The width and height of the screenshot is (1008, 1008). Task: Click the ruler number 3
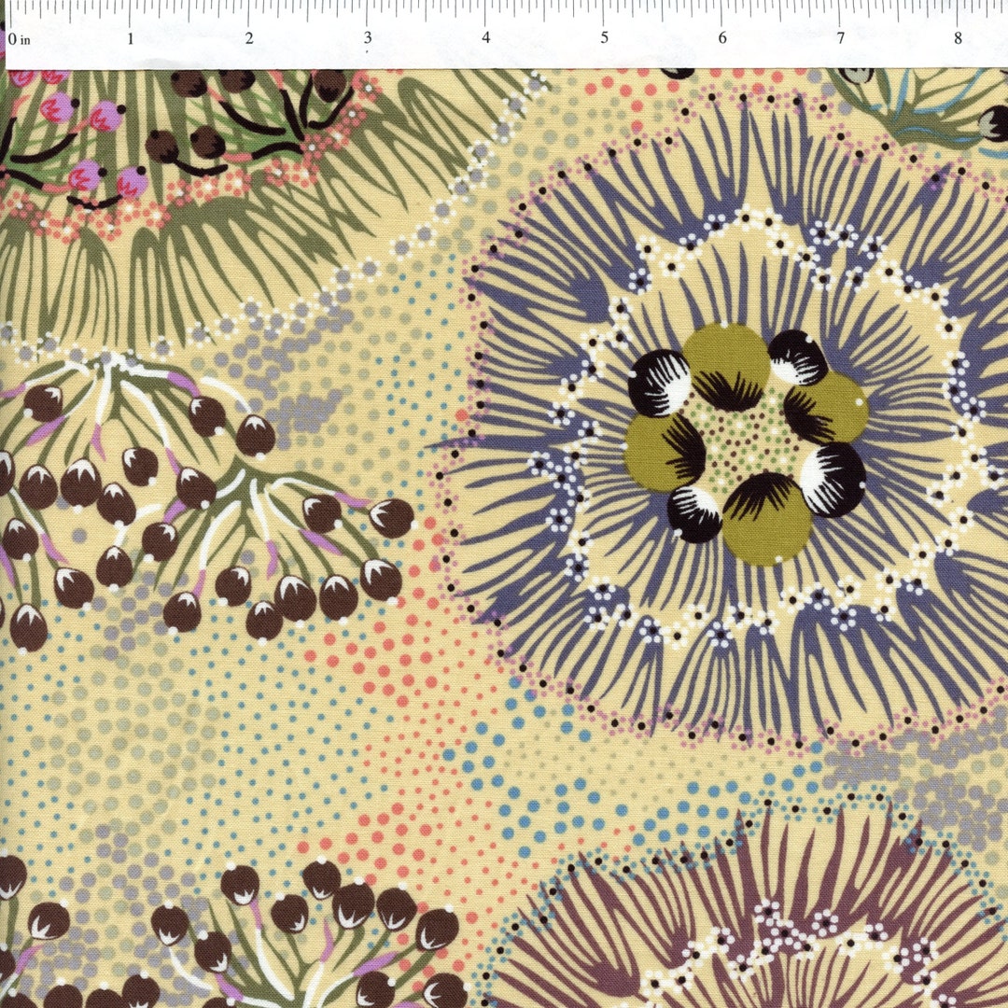pos(368,38)
